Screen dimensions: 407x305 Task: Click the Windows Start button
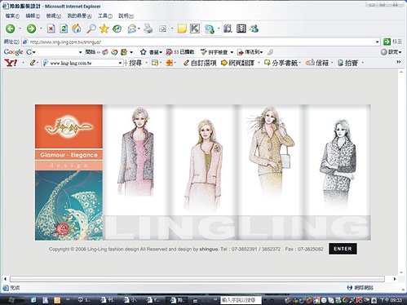[11, 300]
